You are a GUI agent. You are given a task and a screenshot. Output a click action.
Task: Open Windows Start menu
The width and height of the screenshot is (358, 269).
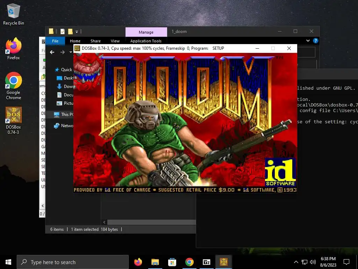[8, 262]
